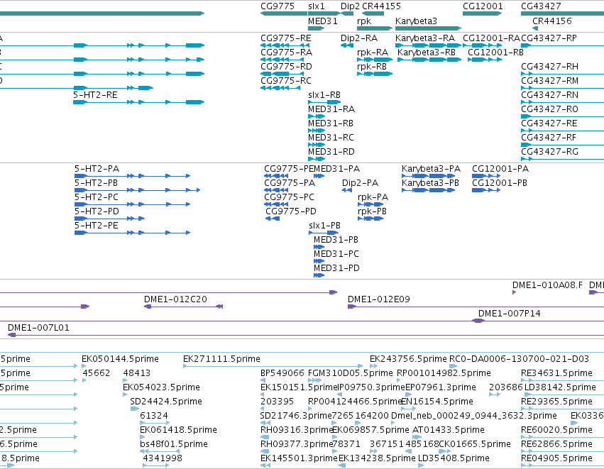Click the DME1-007P14 clone label

[509, 313]
